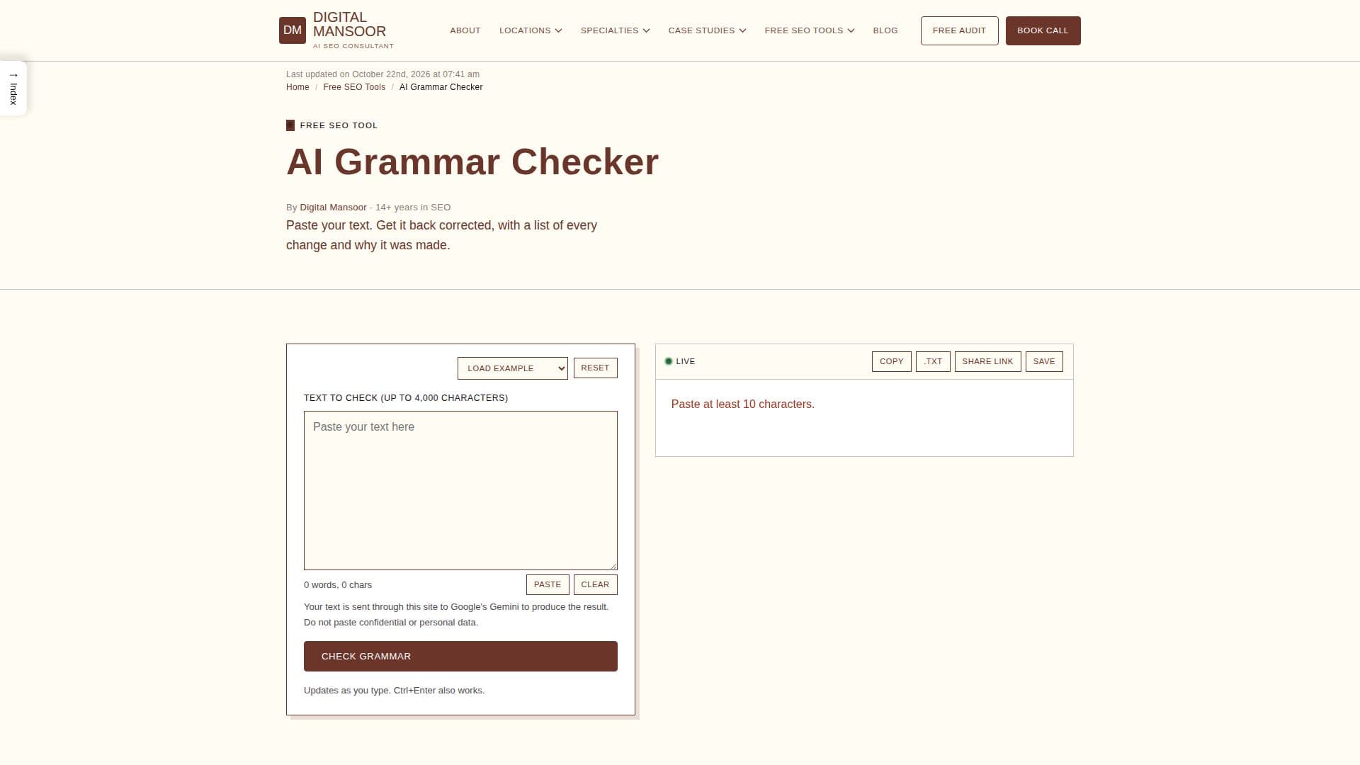The image size is (1360, 765).
Task: Click the Book Call button
Action: [x=1043, y=30]
